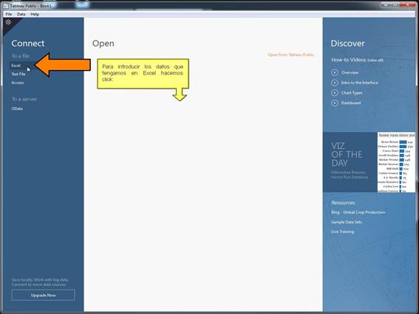Click Open from Tableau Public link
The height and width of the screenshot is (314, 419).
click(x=290, y=55)
